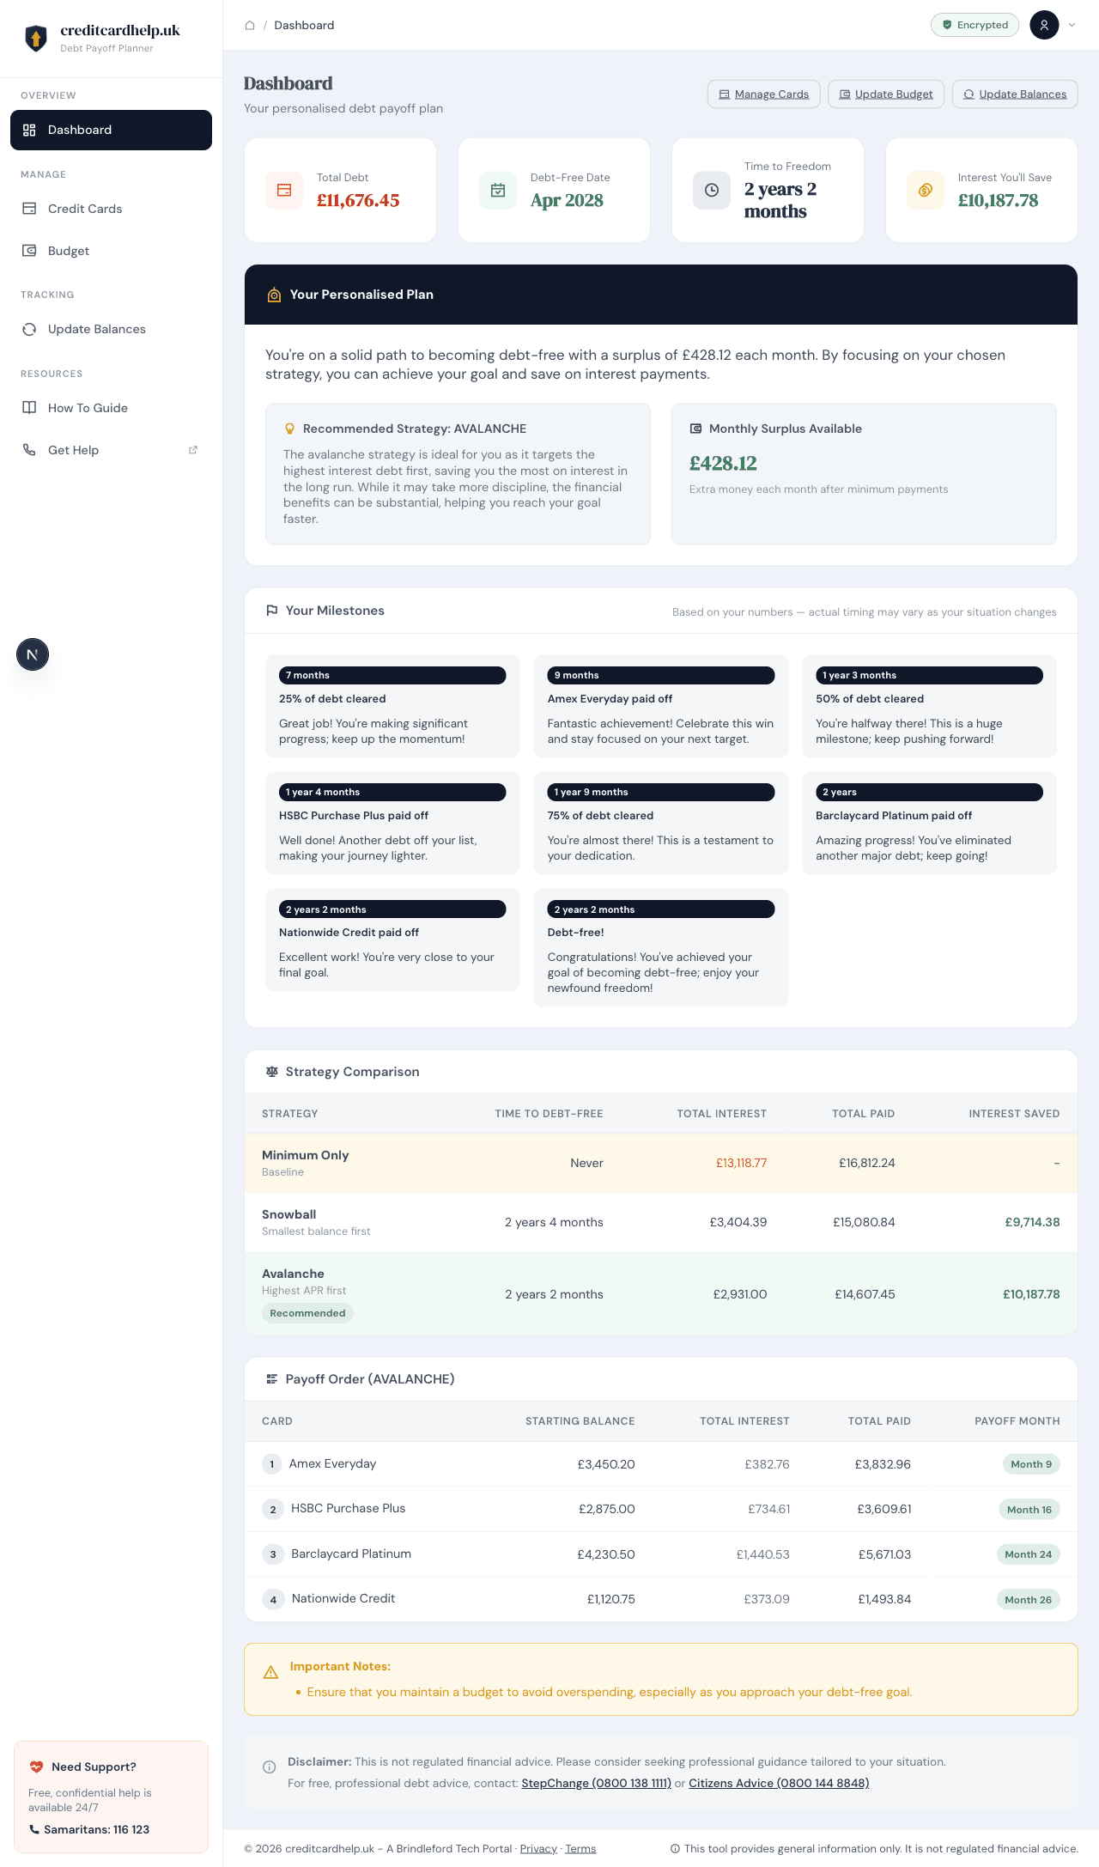Click the Interest You'll Save coin icon
Image resolution: width=1099 pixels, height=1867 pixels.
(x=926, y=190)
